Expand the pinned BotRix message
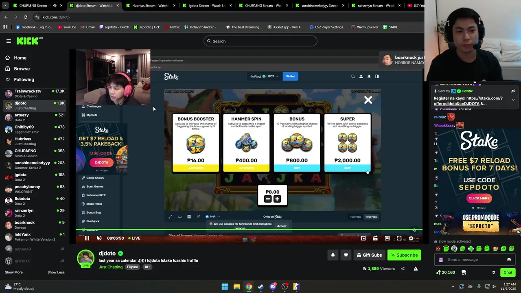The height and width of the screenshot is (293, 521). 513,100
